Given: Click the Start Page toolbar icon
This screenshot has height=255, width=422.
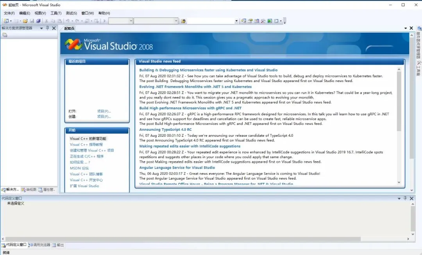Looking at the screenshot, I should coord(270,21).
